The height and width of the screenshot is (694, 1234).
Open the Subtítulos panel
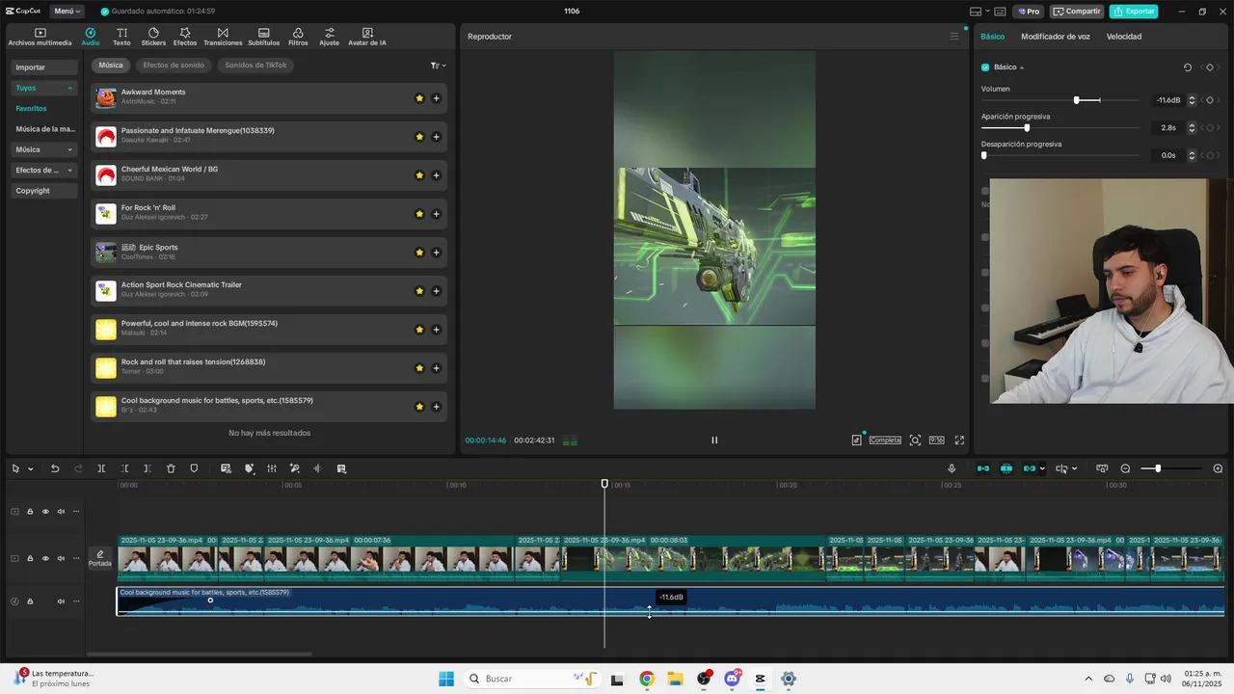[x=263, y=37]
